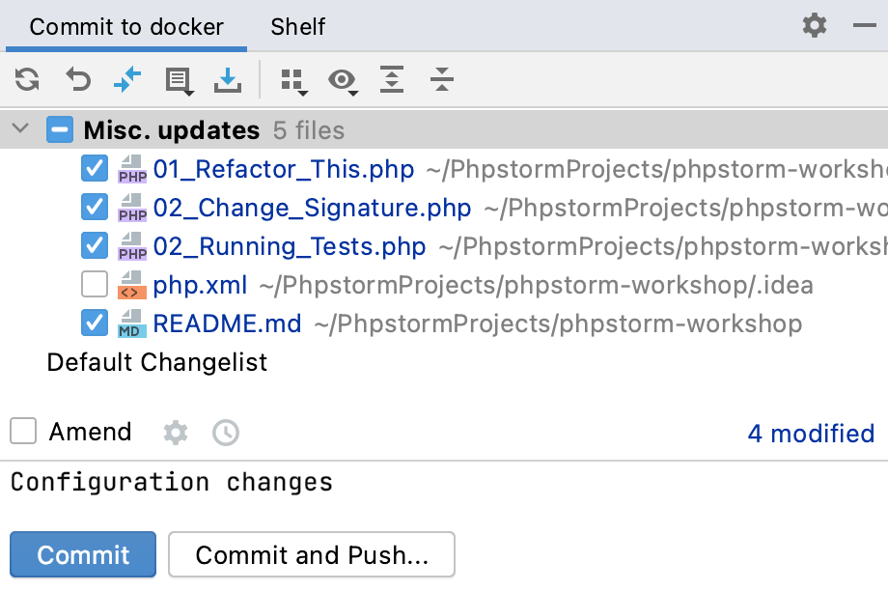This screenshot has height=591, width=888.
Task: Open the Changelists icon menu
Action: point(179,81)
